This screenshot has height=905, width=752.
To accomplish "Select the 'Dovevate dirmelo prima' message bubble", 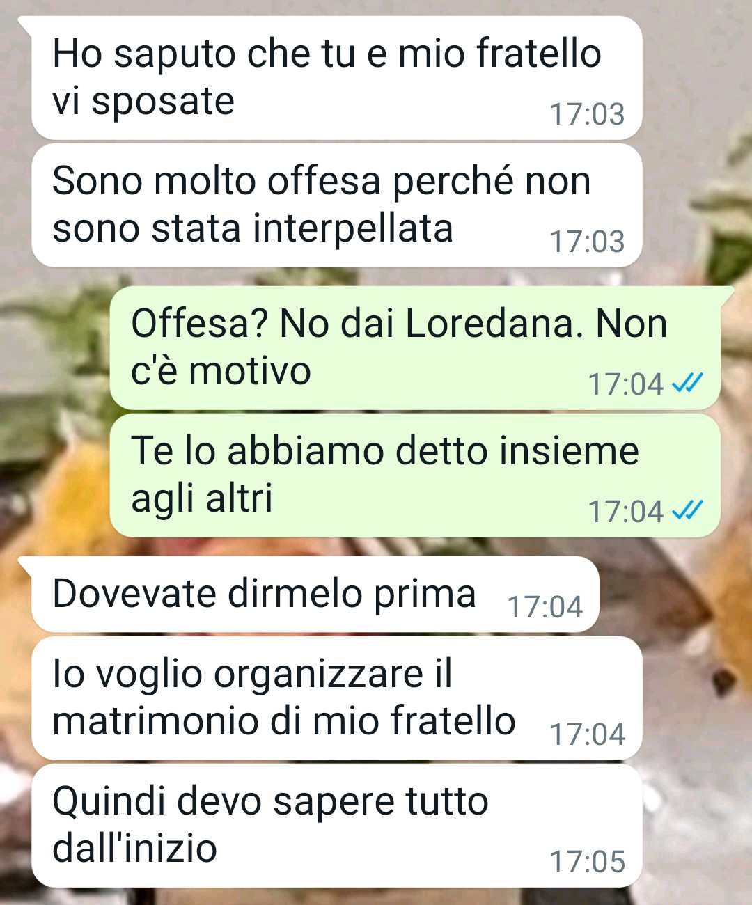I will point(315,594).
